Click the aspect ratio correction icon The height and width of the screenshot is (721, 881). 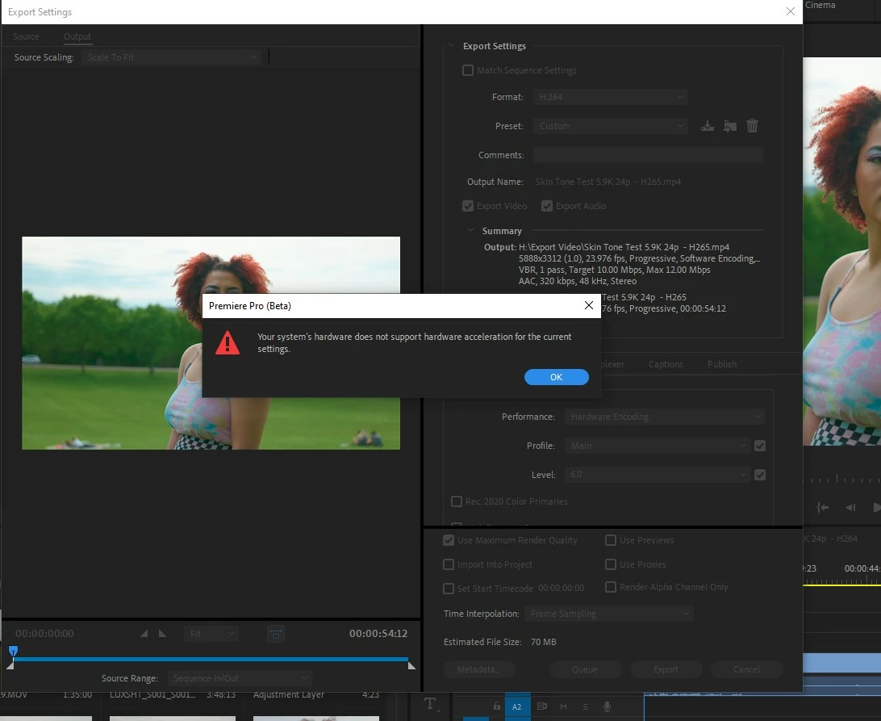[276, 634]
